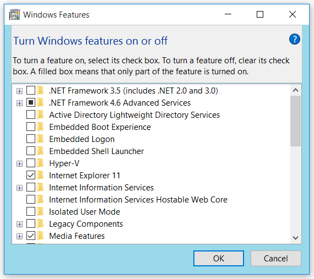Click the Cancel button
Screen dimensions: 314x279
[x=276, y=259]
